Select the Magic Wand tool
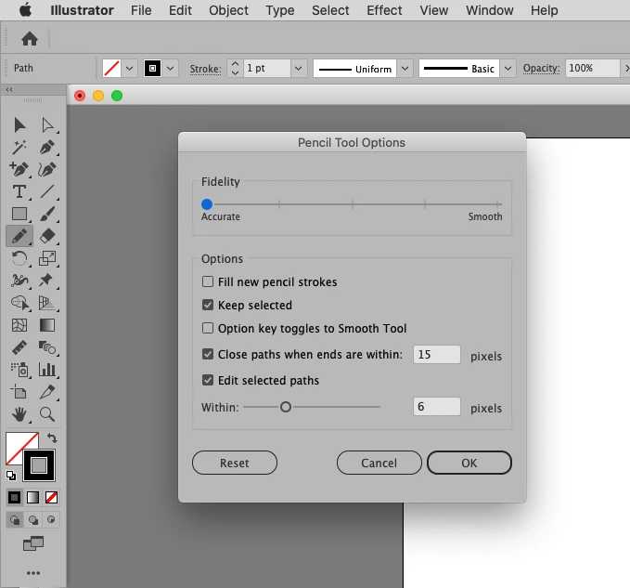 (19, 147)
